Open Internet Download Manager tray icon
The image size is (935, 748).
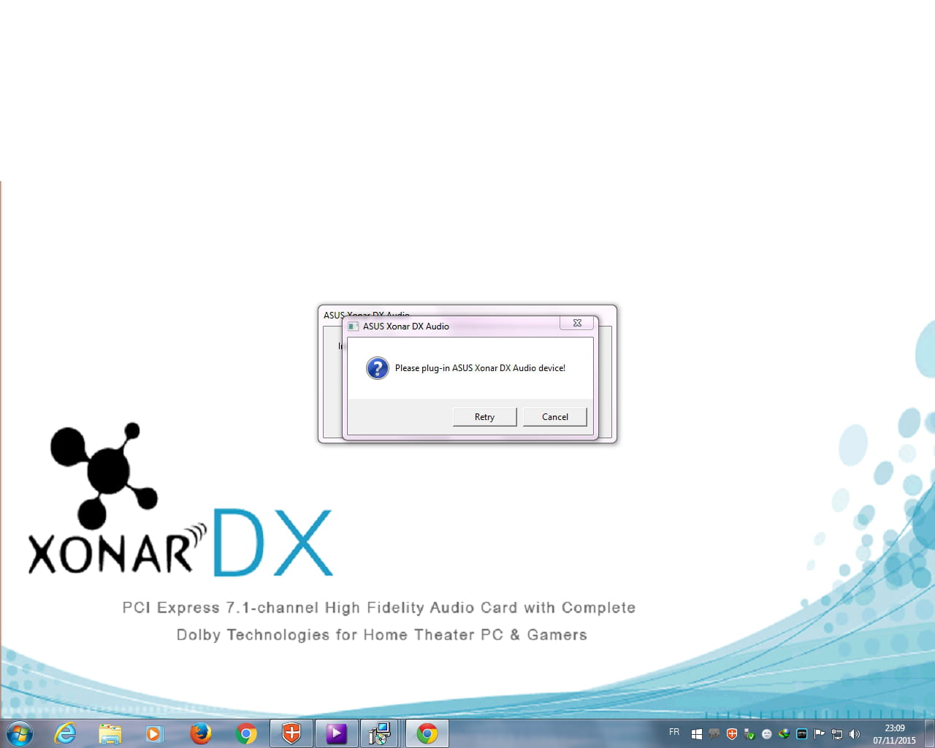[x=785, y=734]
